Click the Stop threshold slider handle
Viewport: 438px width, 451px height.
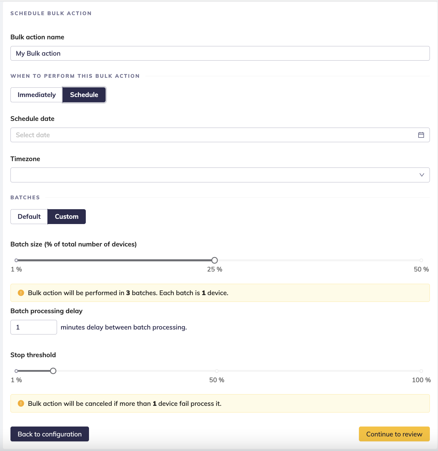click(53, 371)
